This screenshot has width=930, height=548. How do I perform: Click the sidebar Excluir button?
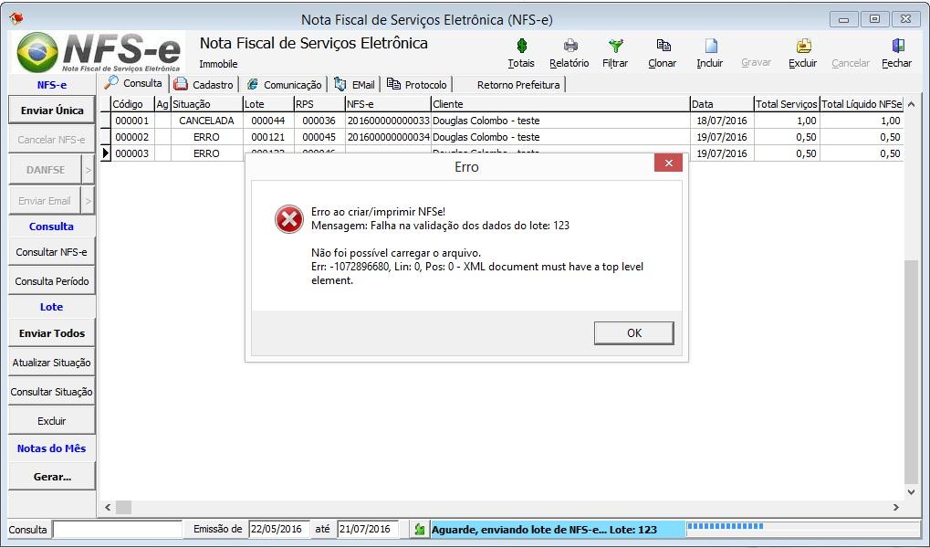click(x=52, y=421)
